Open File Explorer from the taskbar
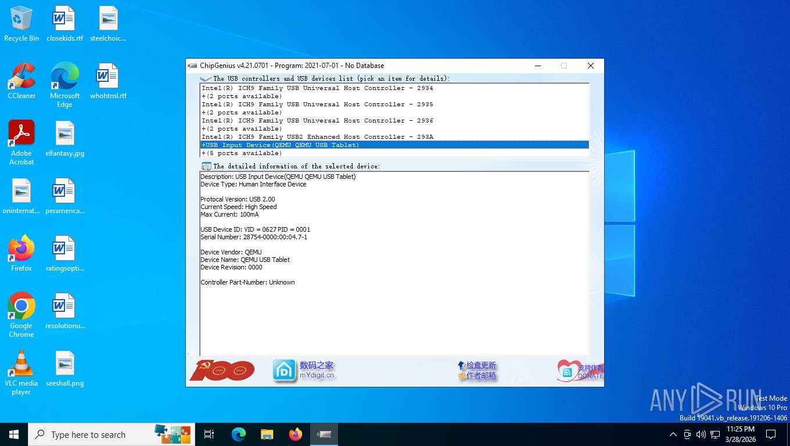This screenshot has height=446, width=790. 267,434
